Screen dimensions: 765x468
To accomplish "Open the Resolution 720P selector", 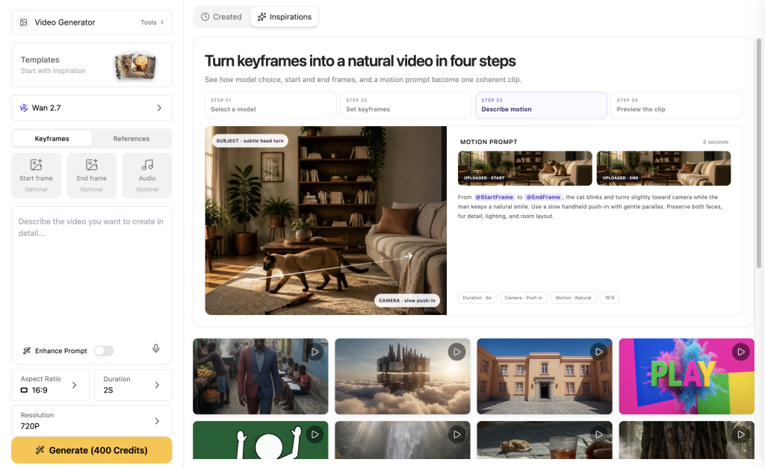I will pos(92,421).
